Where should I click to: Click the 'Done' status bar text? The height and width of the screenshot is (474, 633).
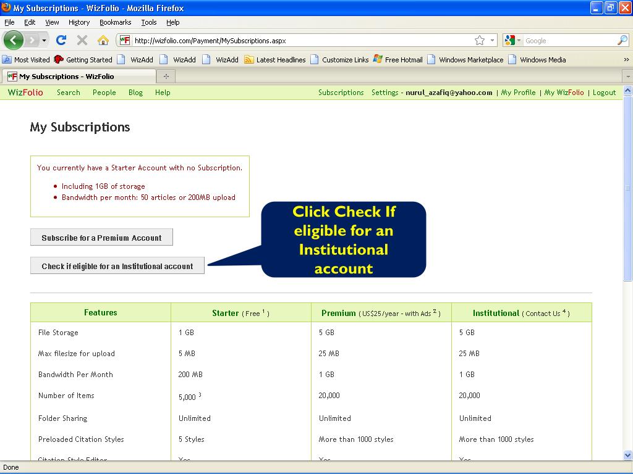click(11, 467)
